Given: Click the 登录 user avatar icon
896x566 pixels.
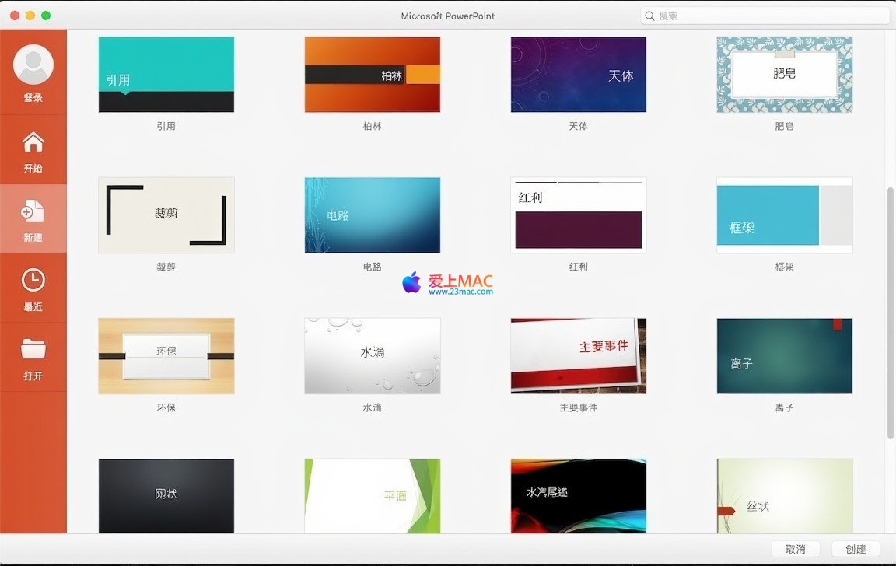Looking at the screenshot, I should pyautogui.click(x=33, y=65).
